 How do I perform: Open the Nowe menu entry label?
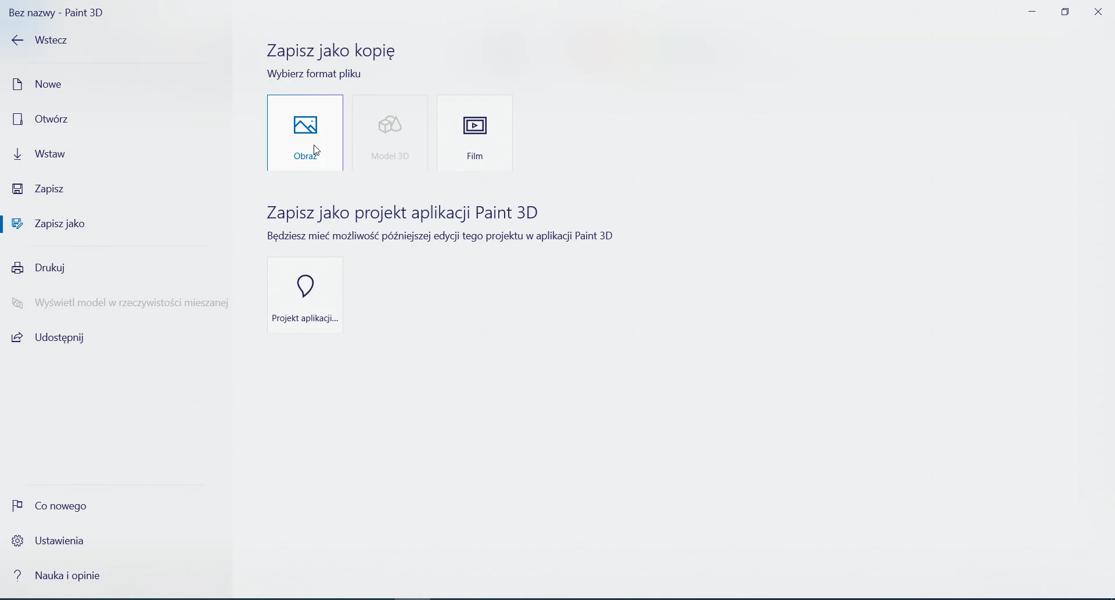coord(48,84)
